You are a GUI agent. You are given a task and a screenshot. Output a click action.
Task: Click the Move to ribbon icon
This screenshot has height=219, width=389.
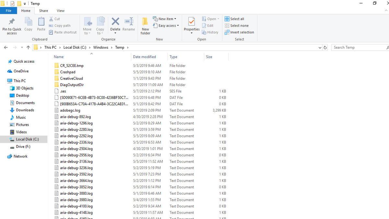(87, 22)
